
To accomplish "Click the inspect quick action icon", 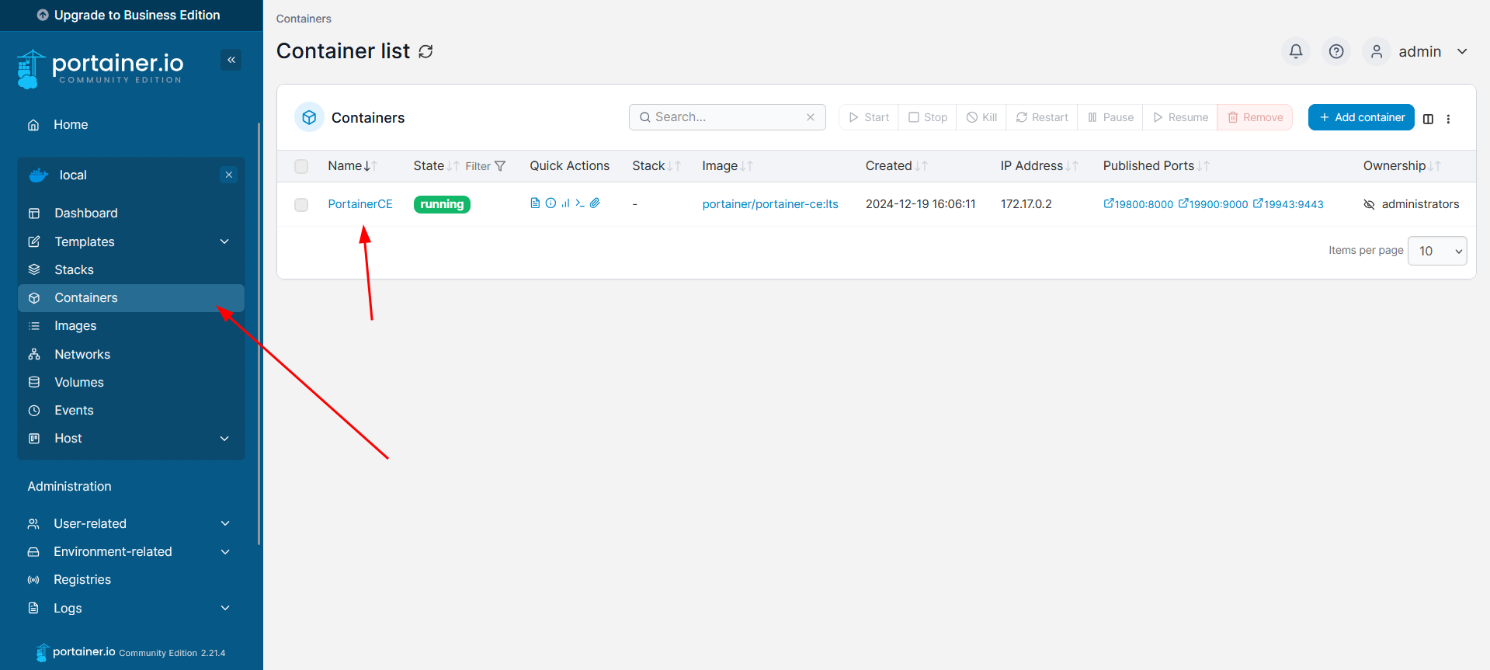I will tap(551, 203).
